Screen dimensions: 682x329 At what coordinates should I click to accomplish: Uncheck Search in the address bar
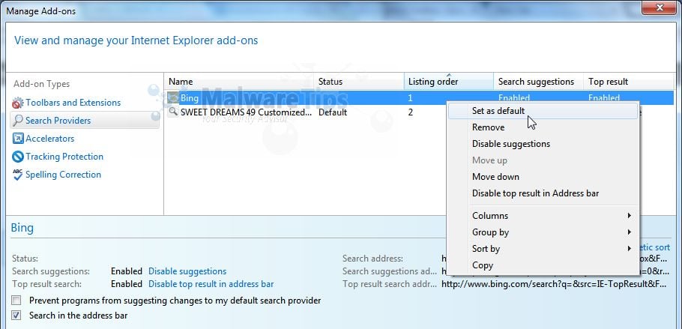[x=16, y=315]
